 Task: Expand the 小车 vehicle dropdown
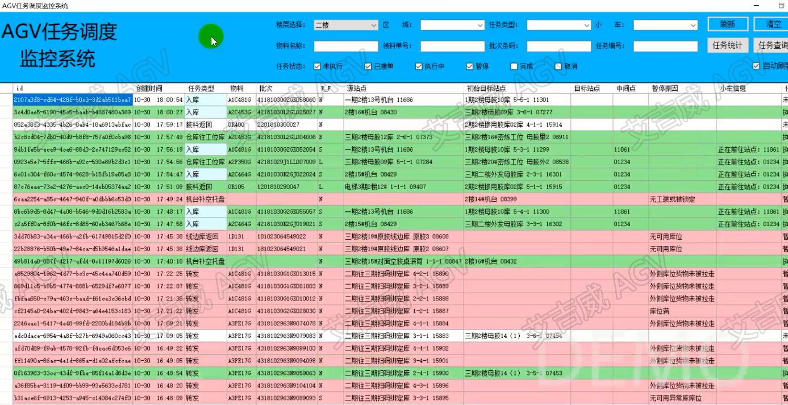pyautogui.click(x=665, y=25)
